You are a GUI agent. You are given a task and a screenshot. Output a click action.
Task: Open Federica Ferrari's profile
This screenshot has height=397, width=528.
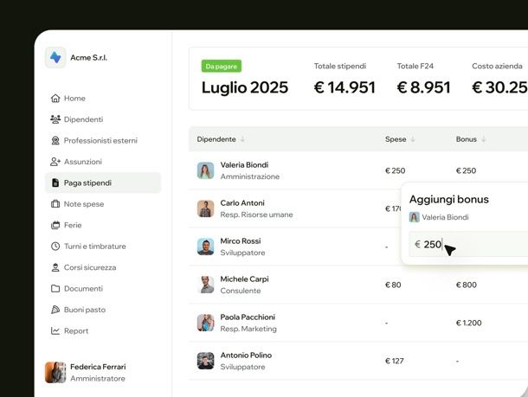pos(97,373)
